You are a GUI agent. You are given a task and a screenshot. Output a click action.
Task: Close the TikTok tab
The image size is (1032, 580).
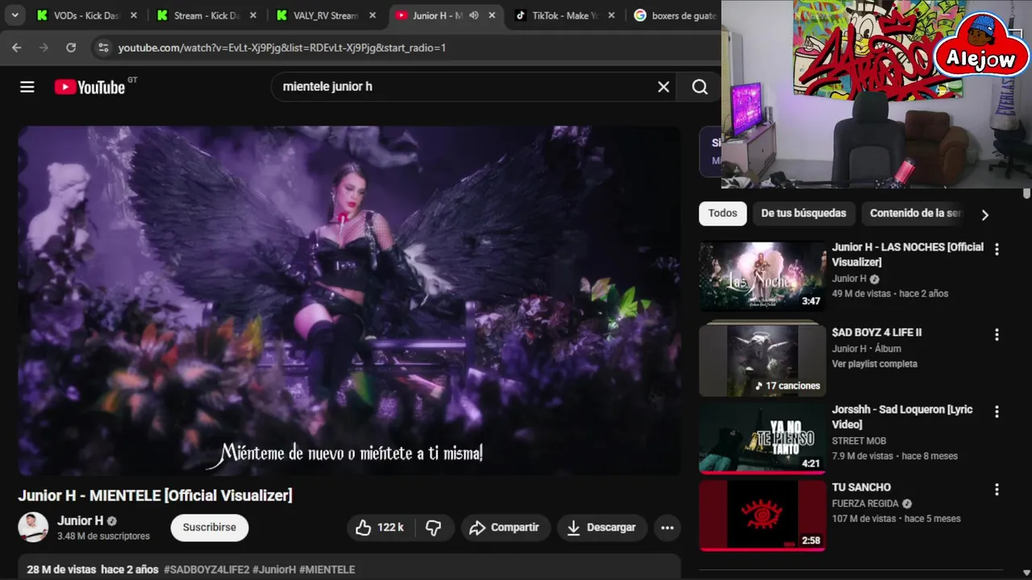tap(611, 15)
